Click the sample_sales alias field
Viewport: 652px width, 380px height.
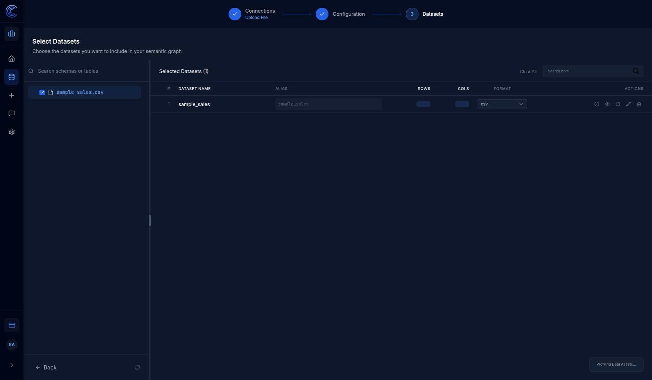pos(328,104)
